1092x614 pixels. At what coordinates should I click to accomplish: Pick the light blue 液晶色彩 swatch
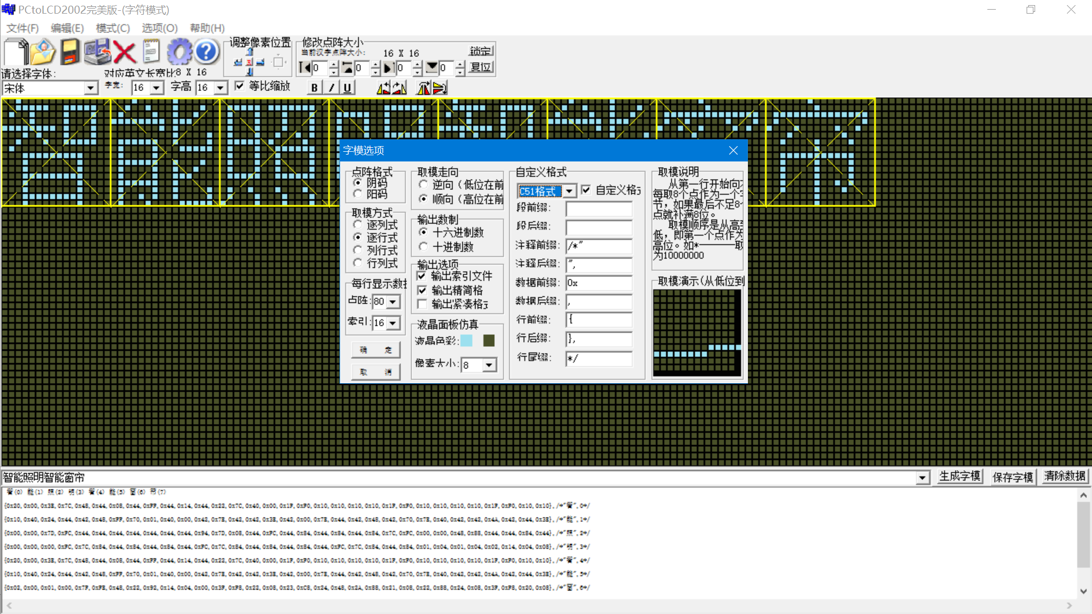pos(467,341)
